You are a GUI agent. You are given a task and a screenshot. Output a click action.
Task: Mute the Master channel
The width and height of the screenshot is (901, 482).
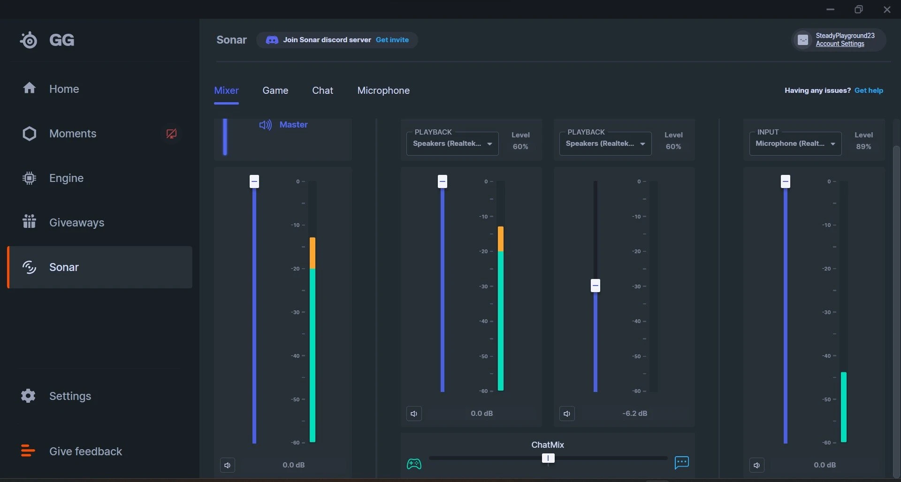(228, 465)
